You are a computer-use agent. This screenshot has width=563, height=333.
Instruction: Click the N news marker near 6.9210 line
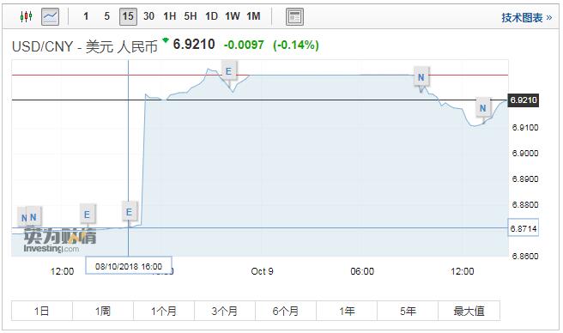point(421,77)
